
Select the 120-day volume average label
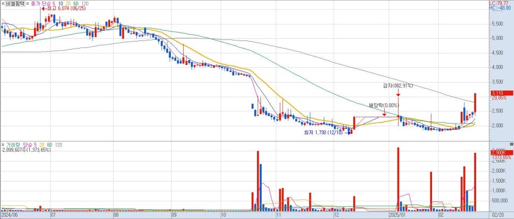[59, 144]
